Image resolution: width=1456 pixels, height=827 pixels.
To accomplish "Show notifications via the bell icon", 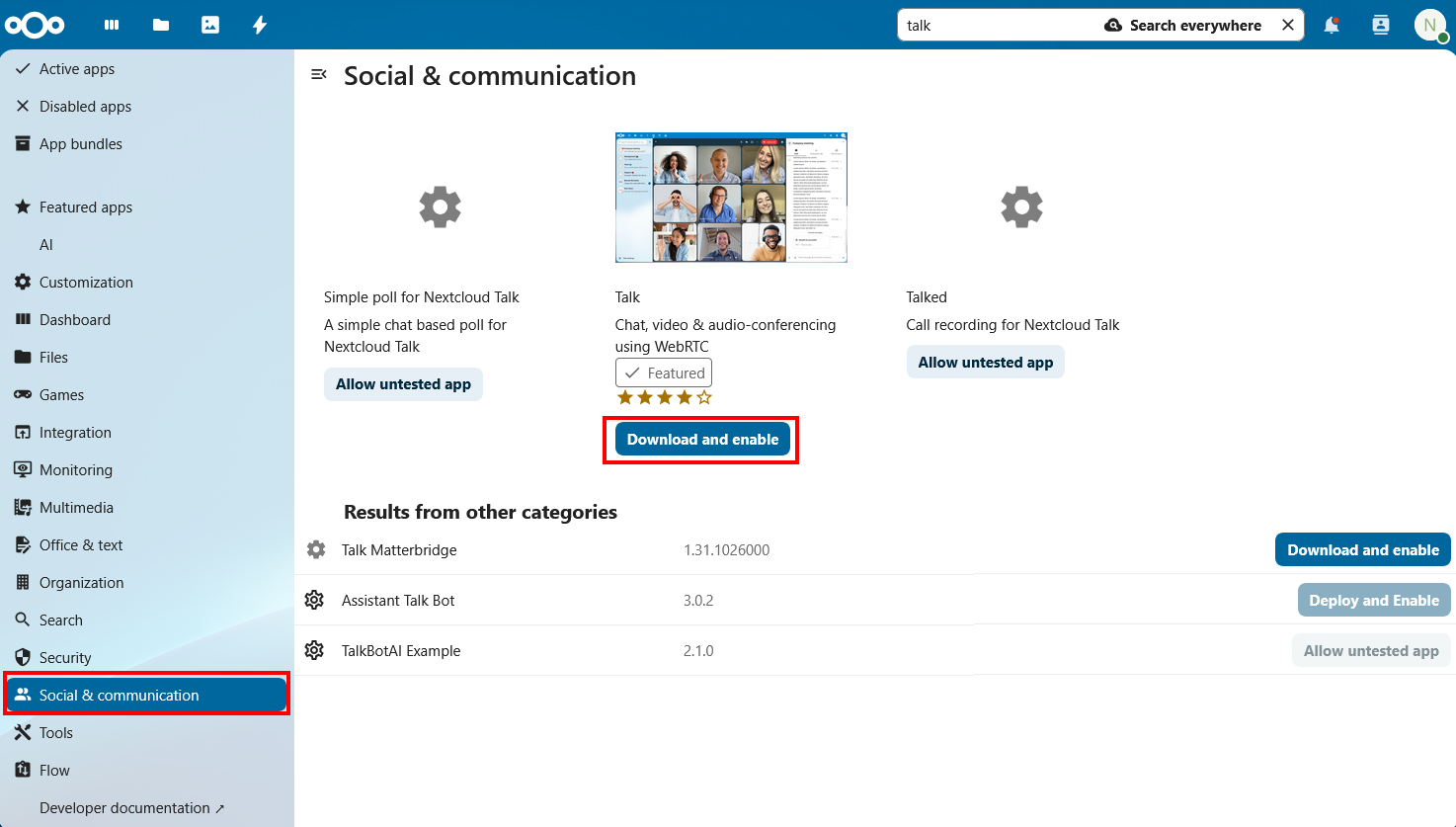I will coord(1332,25).
